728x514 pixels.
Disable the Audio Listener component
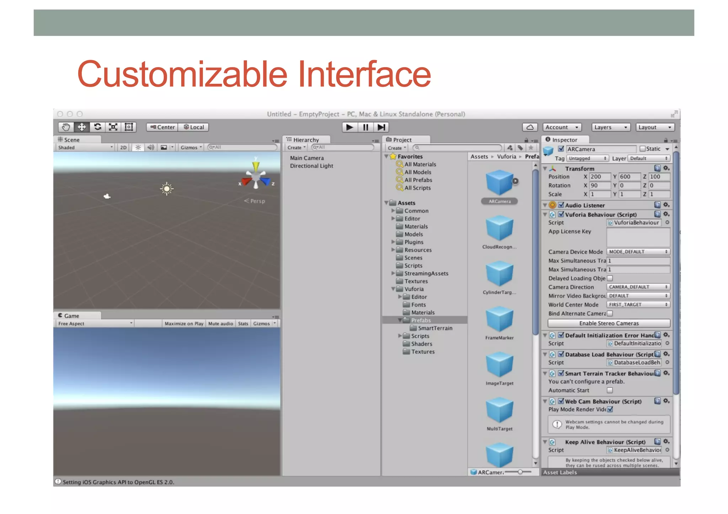pos(561,205)
